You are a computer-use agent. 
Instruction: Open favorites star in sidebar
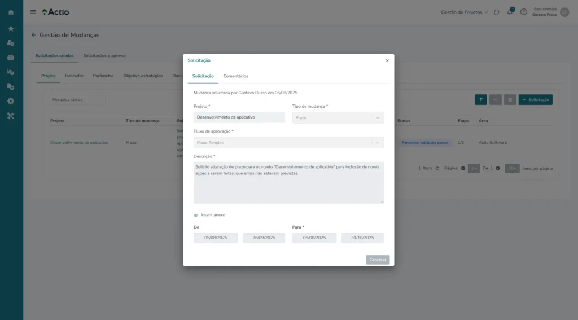pos(11,28)
